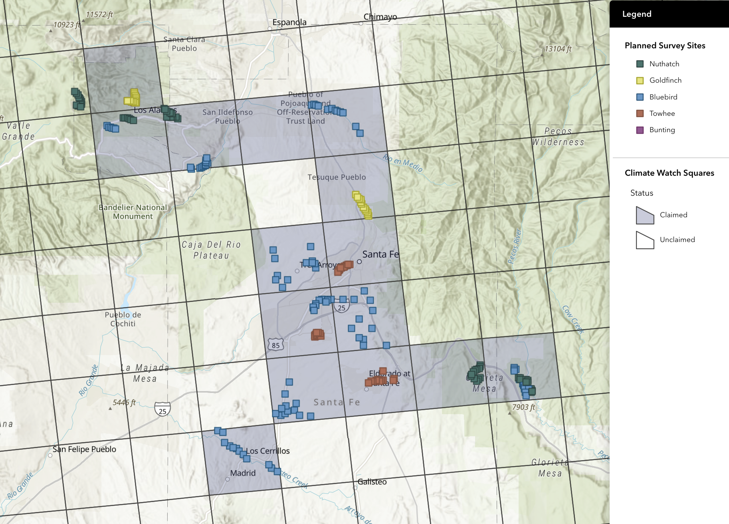Viewport: 729px width, 524px height.
Task: Click the Espanola town label
Action: (289, 22)
